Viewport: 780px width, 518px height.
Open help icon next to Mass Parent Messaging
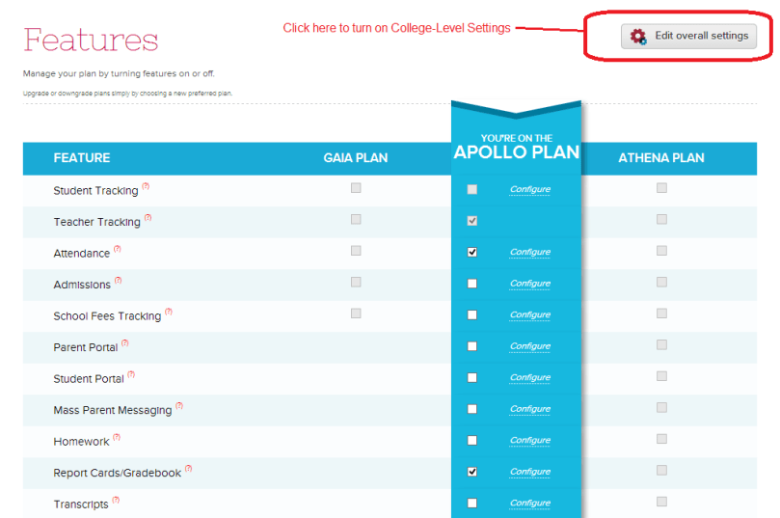[179, 405]
